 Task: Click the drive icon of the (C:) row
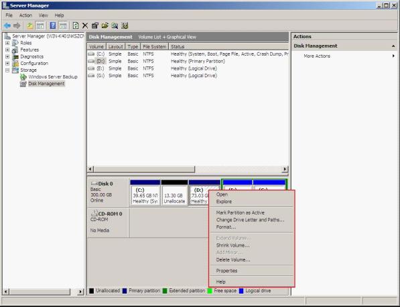[x=91, y=54]
